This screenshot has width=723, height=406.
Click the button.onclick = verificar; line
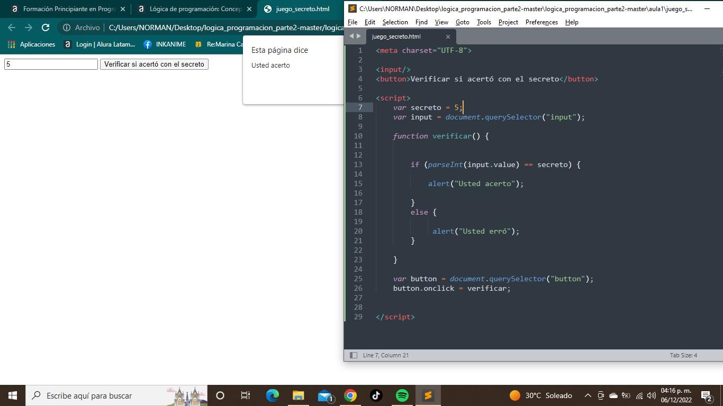452,288
